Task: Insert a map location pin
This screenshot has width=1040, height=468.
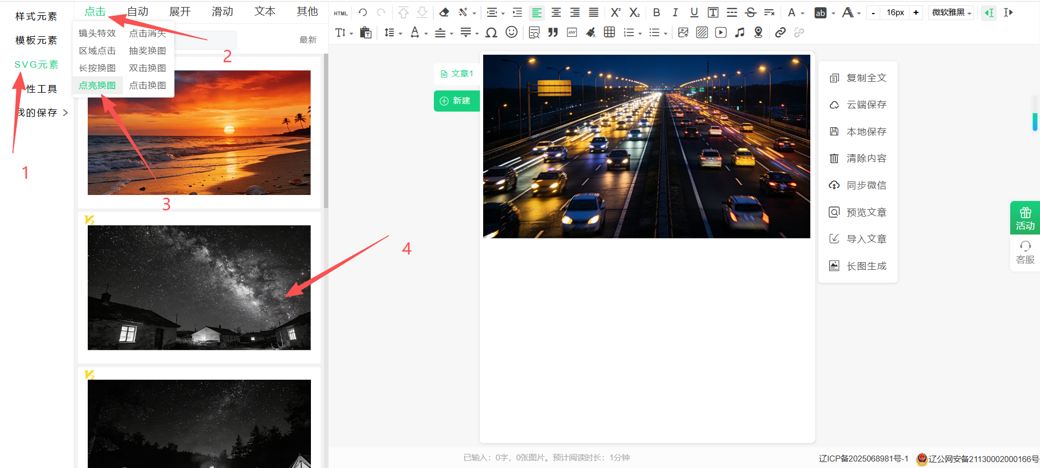Action: (758, 32)
